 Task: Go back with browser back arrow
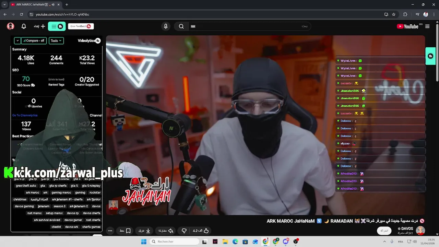tap(5, 14)
